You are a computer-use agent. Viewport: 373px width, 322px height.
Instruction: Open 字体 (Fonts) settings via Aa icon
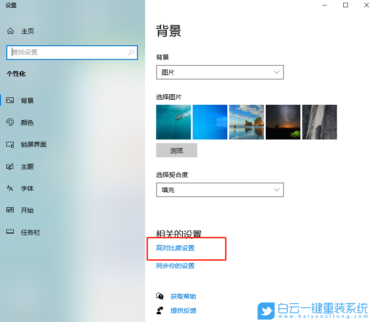[11, 188]
